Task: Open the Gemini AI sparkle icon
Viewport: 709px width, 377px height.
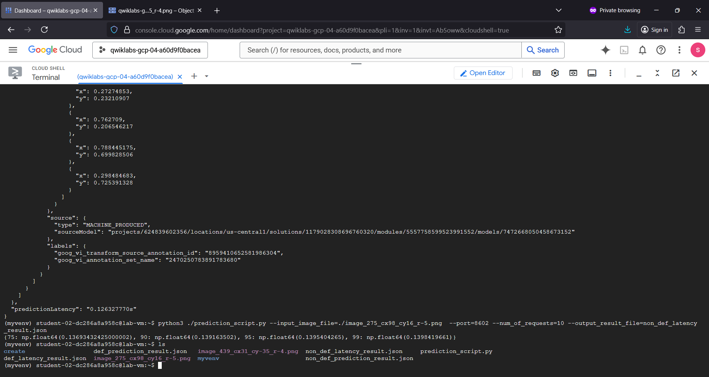Action: [x=606, y=50]
